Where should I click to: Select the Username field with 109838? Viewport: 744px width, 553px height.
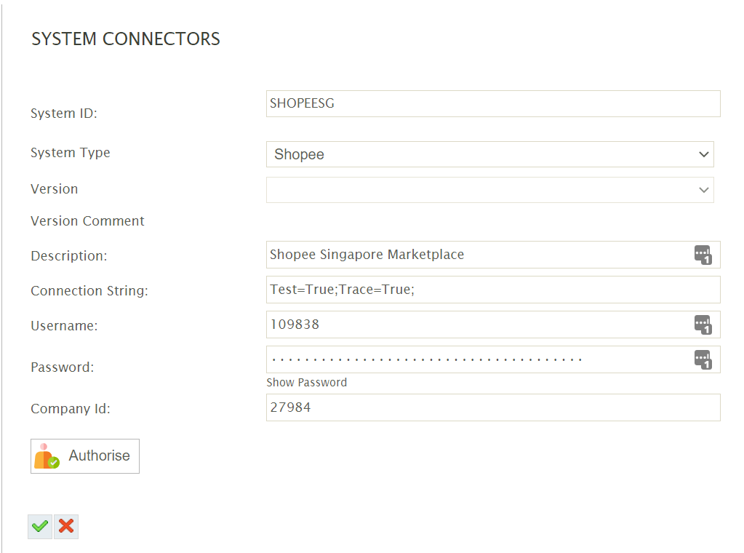tap(476, 325)
